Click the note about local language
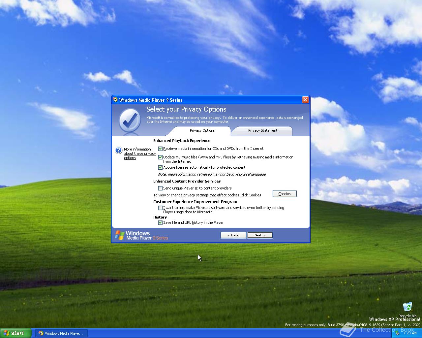The height and width of the screenshot is (338, 422). (x=212, y=174)
